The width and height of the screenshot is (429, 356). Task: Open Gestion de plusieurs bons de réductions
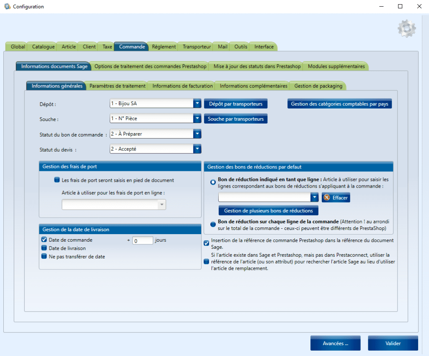268,210
